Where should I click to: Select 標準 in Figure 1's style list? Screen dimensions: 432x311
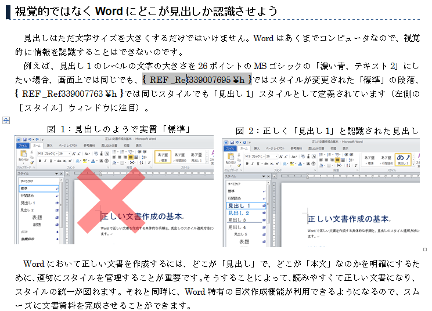39,188
